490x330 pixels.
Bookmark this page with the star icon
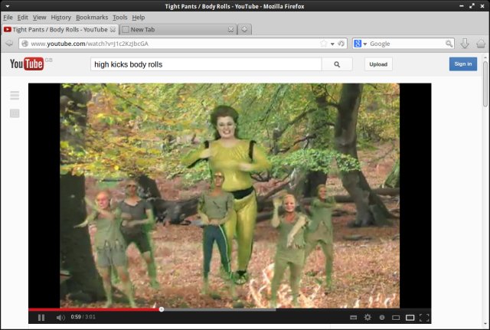[324, 44]
